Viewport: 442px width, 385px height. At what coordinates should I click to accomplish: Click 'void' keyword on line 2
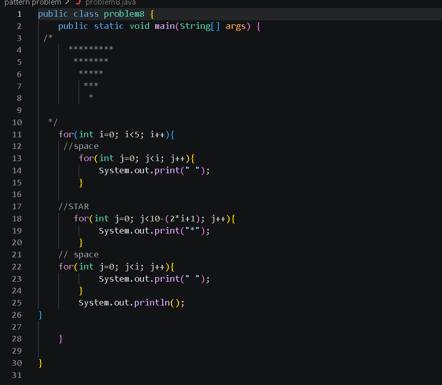(139, 26)
